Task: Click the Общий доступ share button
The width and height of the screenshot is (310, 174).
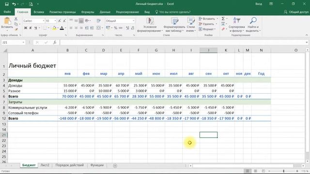Action: 296,12
